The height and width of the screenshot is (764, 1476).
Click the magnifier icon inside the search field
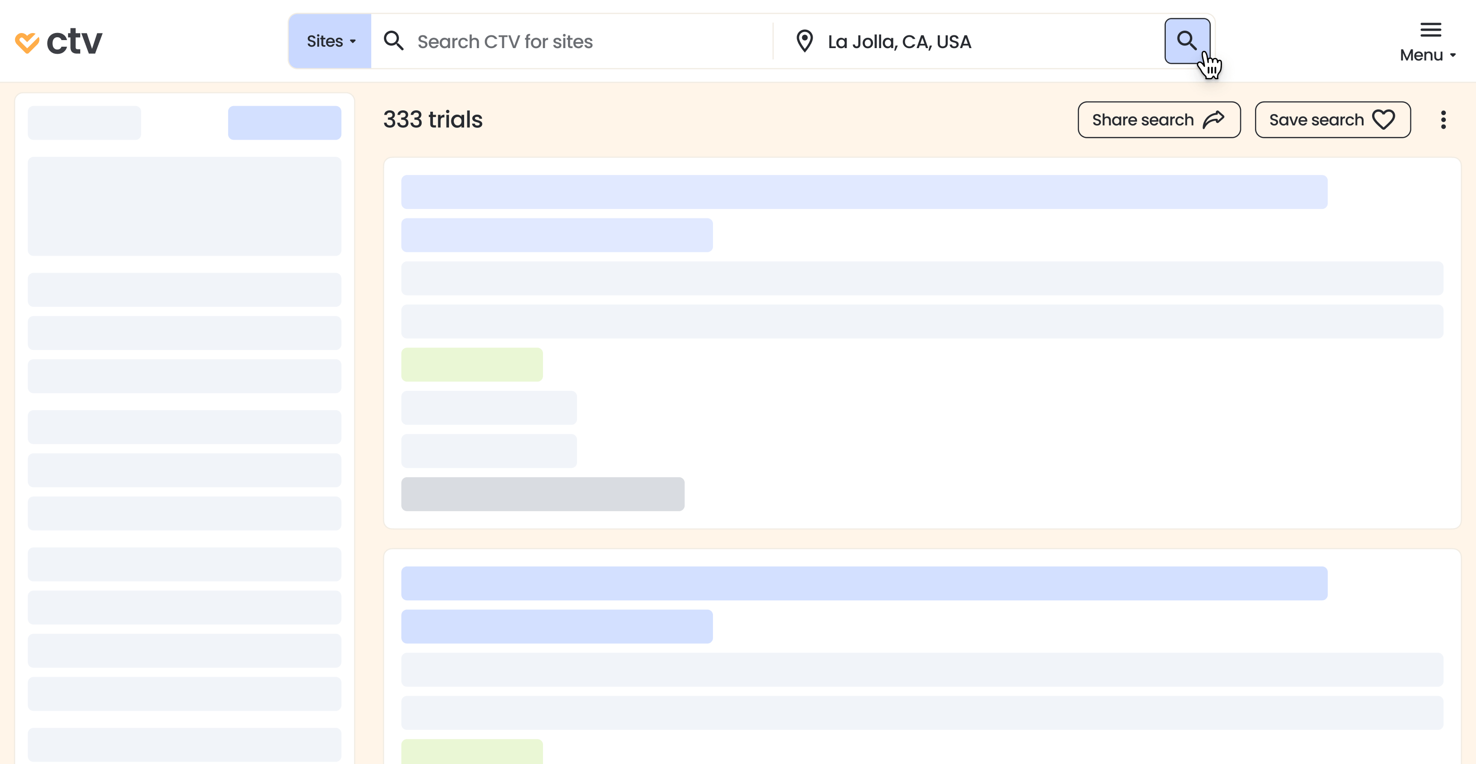394,41
